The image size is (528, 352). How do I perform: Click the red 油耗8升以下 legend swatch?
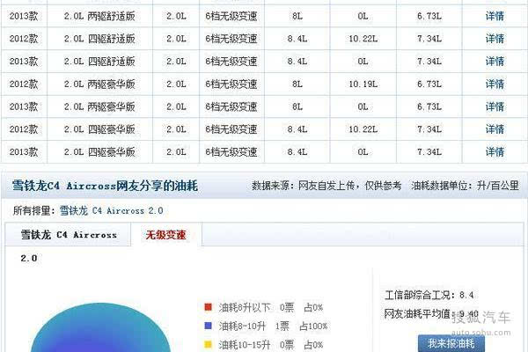coord(208,308)
